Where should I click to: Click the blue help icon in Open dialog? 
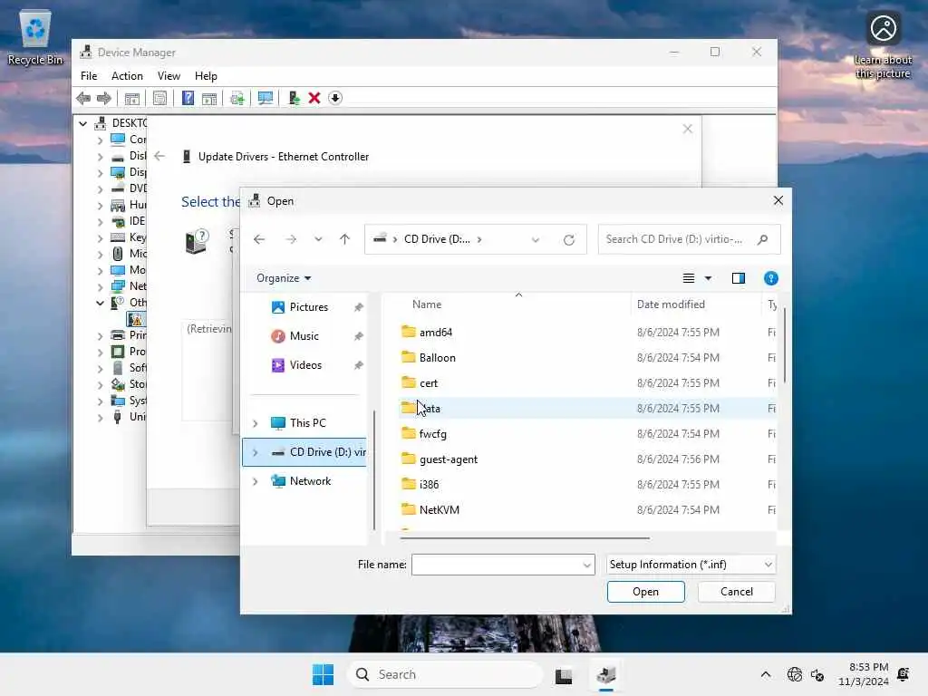pyautogui.click(x=770, y=278)
